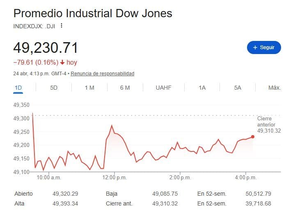The height and width of the screenshot is (219, 286).
Task: Click the plus icon on Seguir button
Action: (x=255, y=47)
